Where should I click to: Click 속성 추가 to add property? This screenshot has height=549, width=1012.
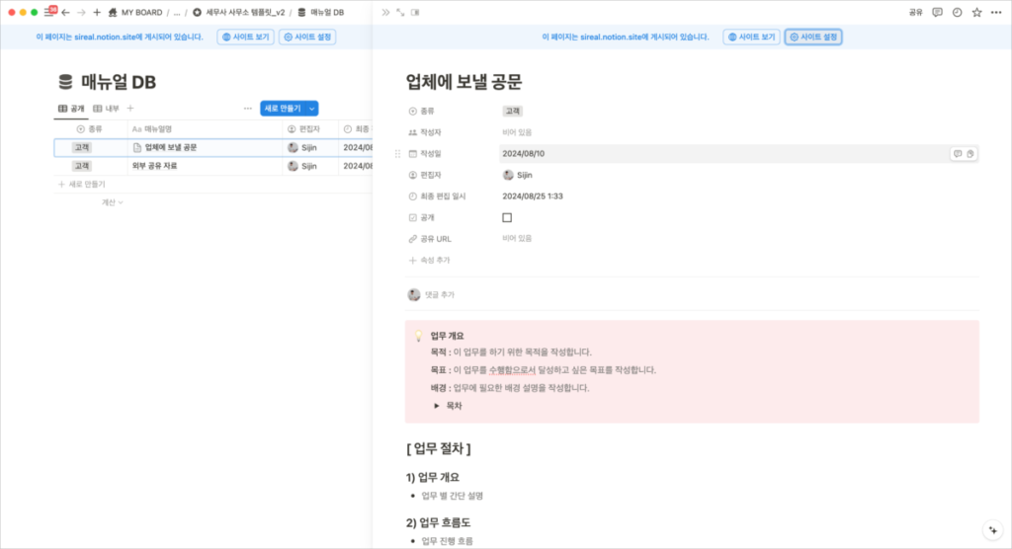click(x=429, y=260)
